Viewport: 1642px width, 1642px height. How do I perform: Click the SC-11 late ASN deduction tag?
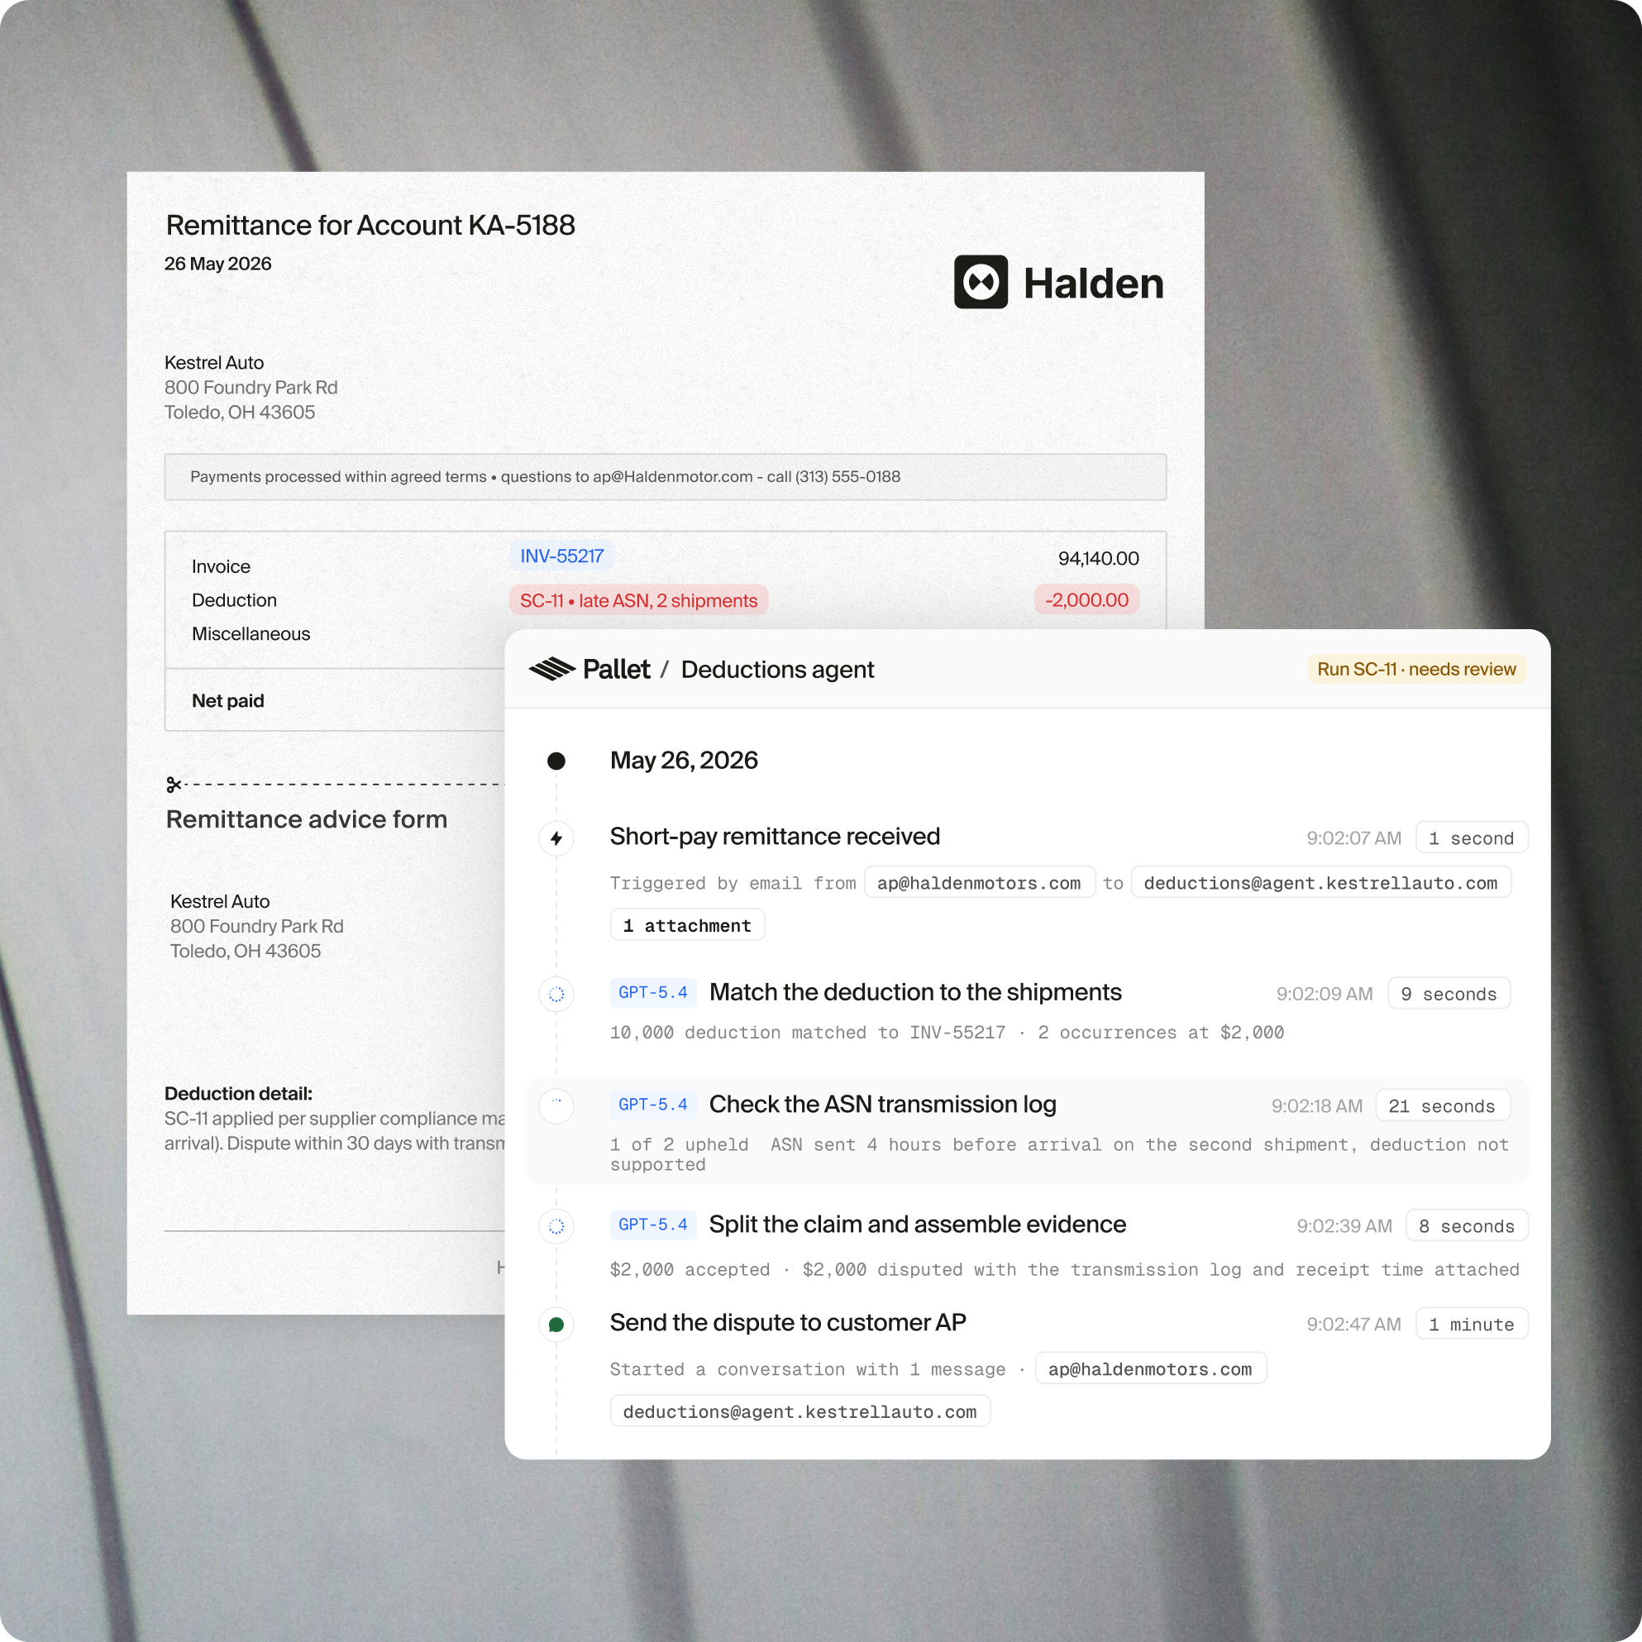(638, 600)
